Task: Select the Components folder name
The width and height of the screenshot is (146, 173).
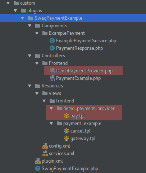Action: pos(54,26)
